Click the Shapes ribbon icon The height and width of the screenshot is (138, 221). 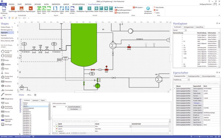101,9
